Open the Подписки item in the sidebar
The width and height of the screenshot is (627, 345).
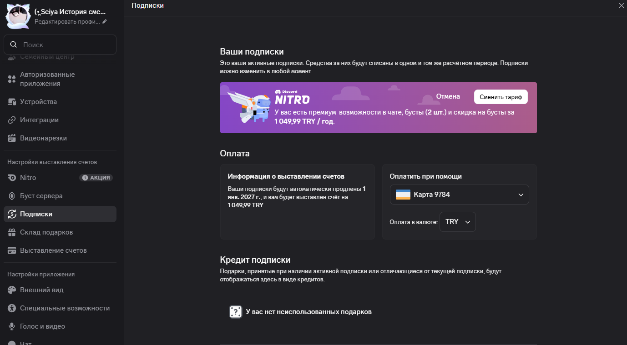tap(60, 214)
